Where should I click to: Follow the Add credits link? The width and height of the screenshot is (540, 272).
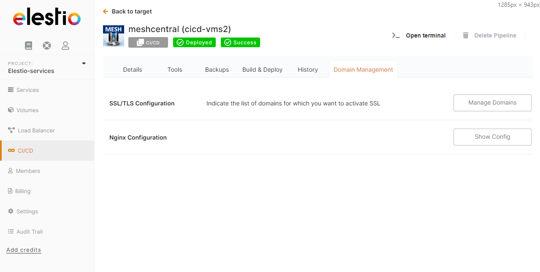tap(24, 250)
